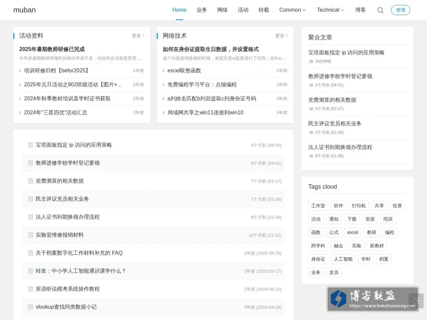Click 更多 in the 网络技术 panel
Viewport: 427px width, 320px height.
click(x=281, y=36)
